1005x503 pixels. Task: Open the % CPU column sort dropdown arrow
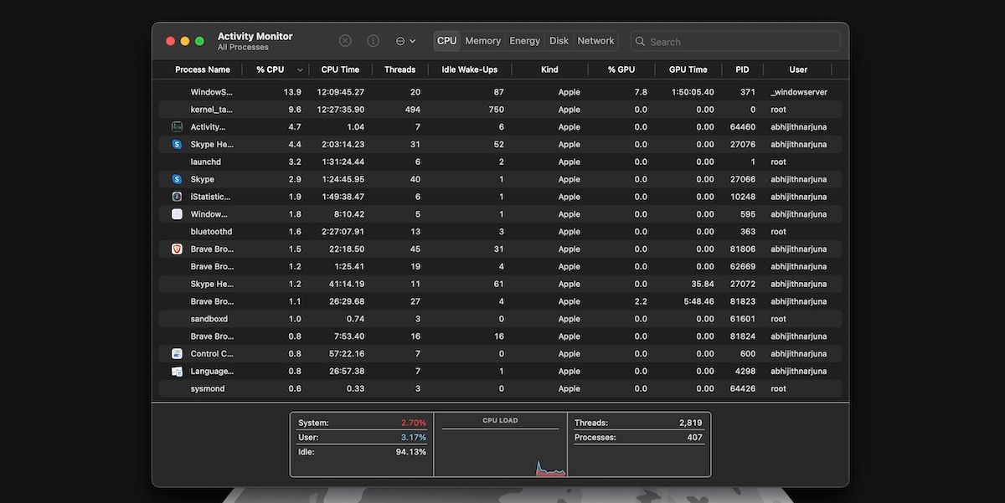(x=299, y=69)
